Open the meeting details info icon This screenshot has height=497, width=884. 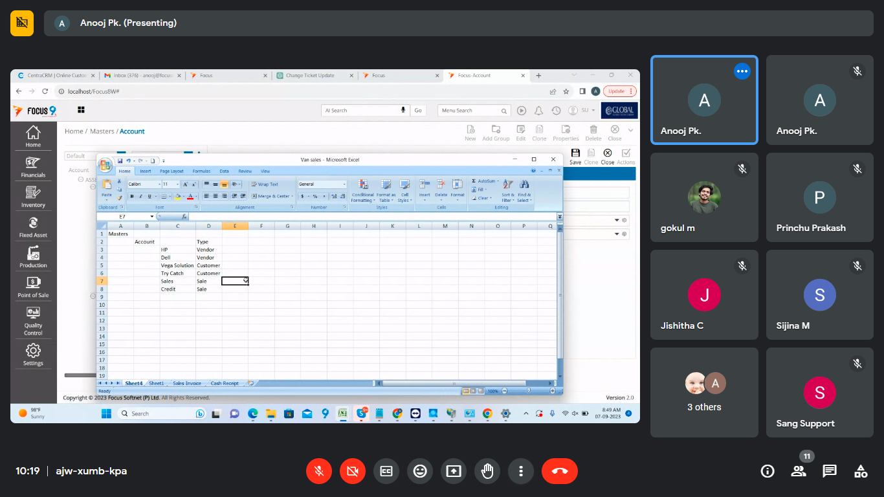768,471
